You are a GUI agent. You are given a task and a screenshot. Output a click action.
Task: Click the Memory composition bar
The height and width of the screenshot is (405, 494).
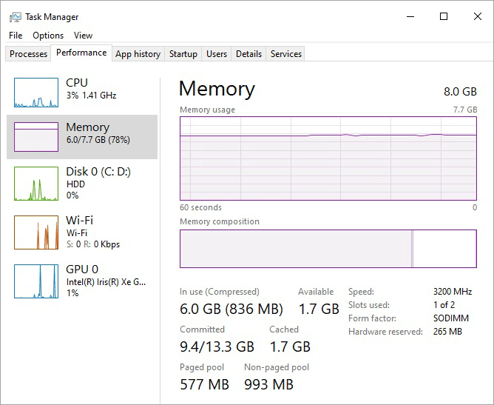pyautogui.click(x=328, y=249)
